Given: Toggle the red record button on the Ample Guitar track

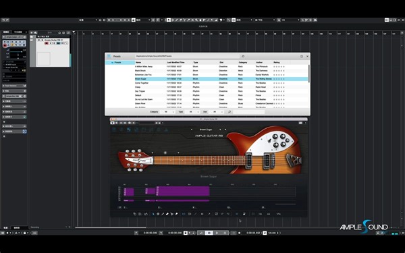Looking at the screenshot, I should tap(47, 43).
